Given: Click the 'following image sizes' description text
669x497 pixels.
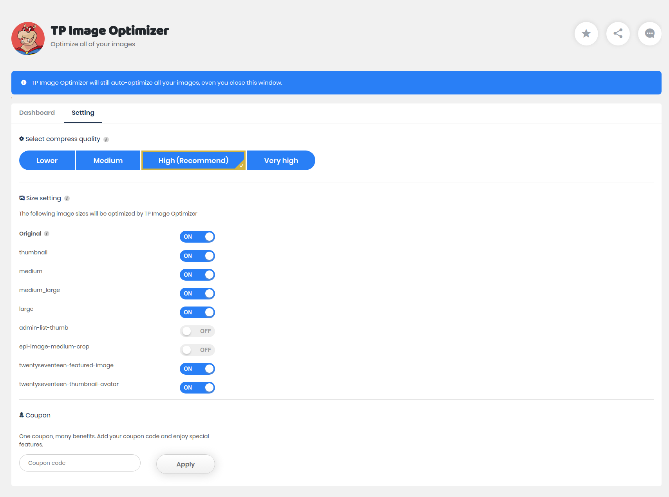Looking at the screenshot, I should tap(108, 214).
